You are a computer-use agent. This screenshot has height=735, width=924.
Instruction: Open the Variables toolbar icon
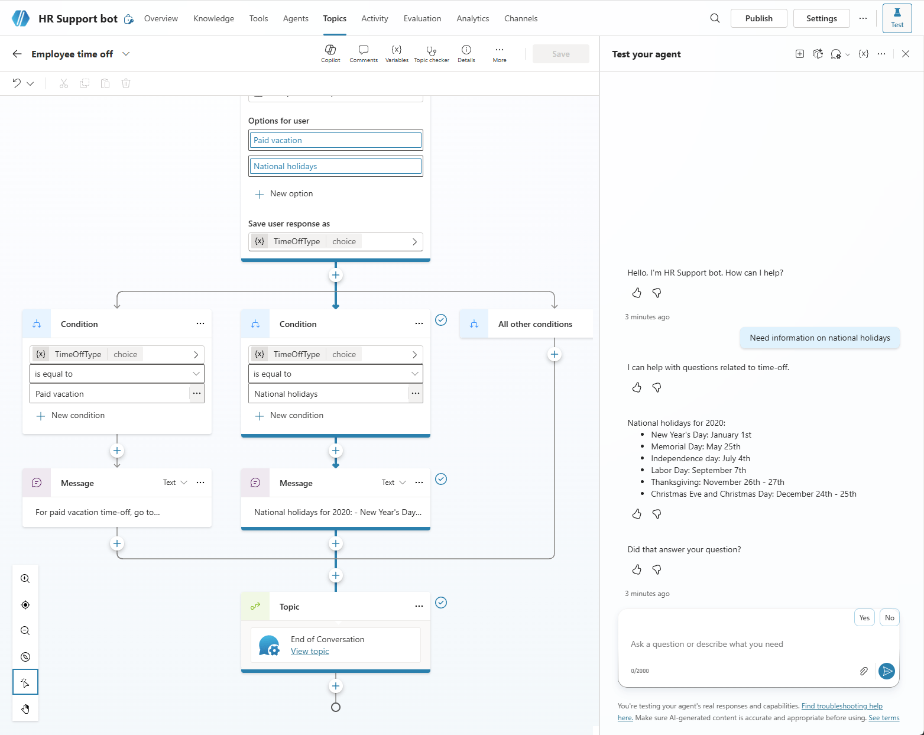[x=397, y=53]
